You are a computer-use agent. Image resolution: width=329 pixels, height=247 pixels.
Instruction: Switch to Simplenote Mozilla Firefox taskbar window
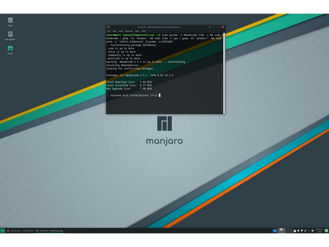tap(21, 231)
